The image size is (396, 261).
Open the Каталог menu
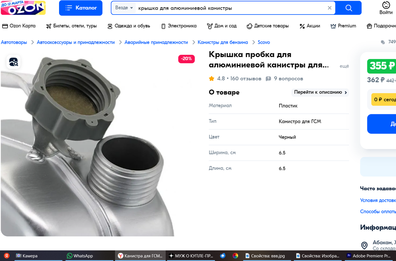[81, 8]
